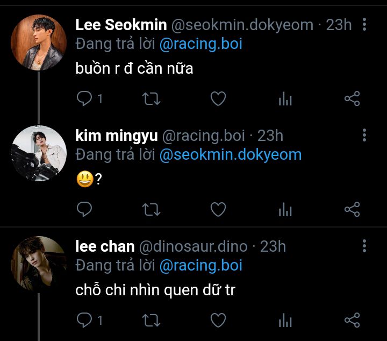Like kim mingyu's emoji tweet

[x=218, y=209]
